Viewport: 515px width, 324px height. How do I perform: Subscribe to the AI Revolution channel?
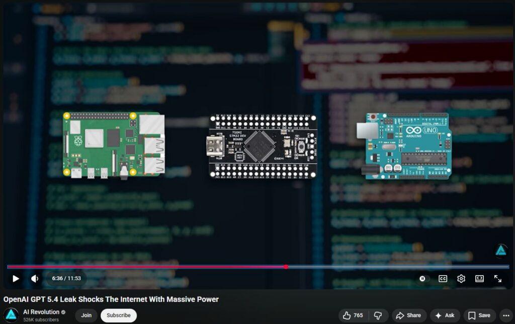(x=118, y=315)
